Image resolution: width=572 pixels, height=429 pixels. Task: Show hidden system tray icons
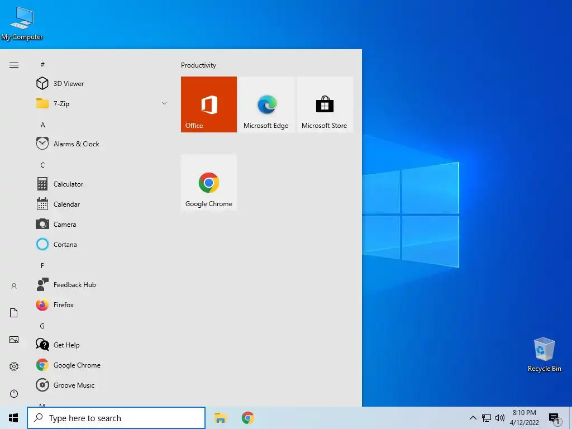[473, 418]
